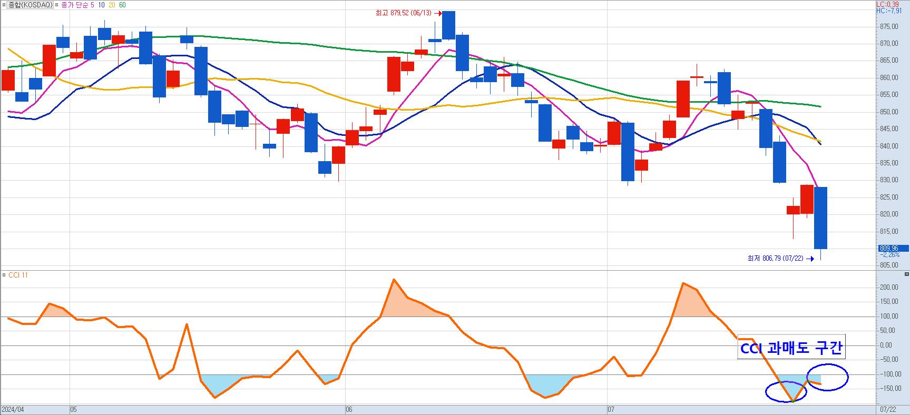Click the 100.00 CCI axis label
910x415 pixels.
(x=889, y=317)
